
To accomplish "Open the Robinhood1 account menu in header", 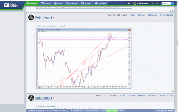I will 141,3.
